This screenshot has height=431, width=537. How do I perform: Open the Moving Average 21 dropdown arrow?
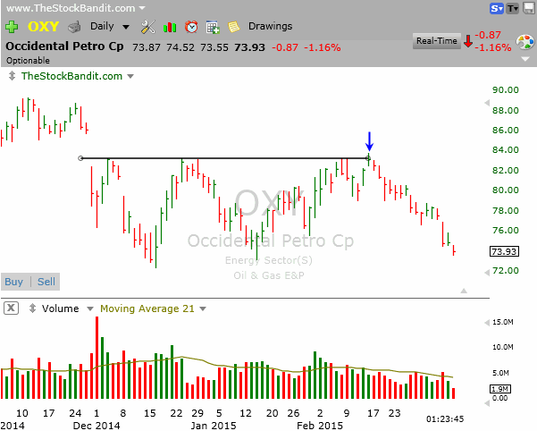coord(203,308)
